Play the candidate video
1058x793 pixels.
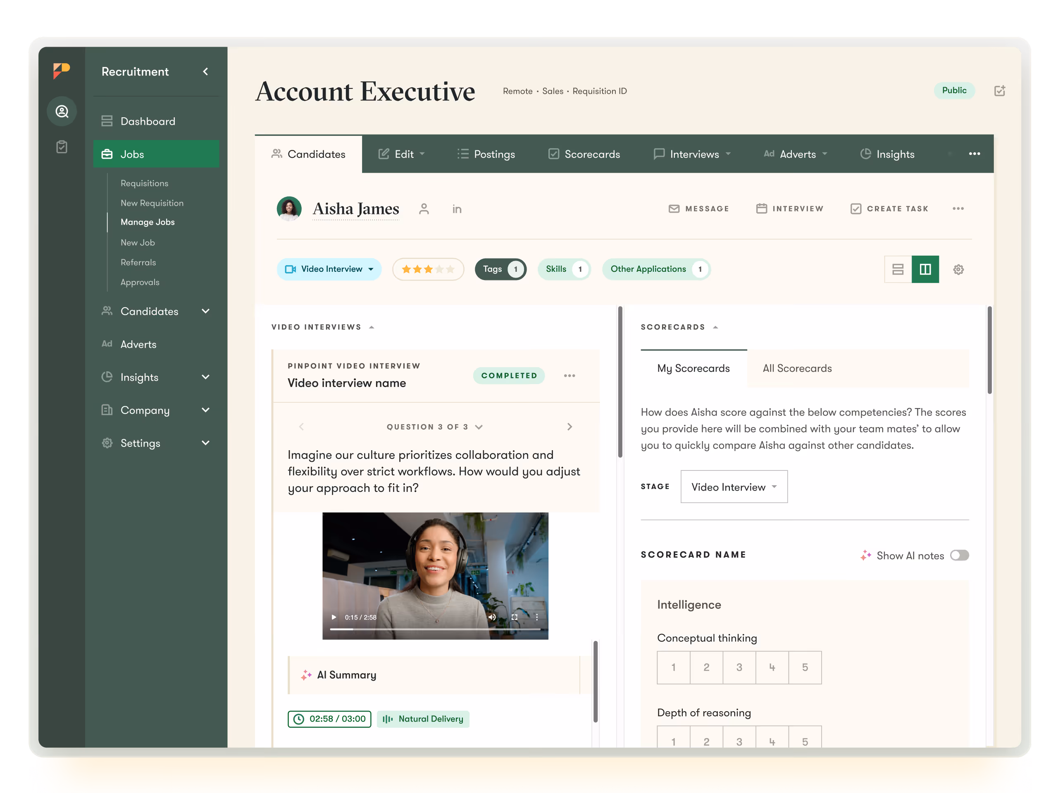[334, 617]
